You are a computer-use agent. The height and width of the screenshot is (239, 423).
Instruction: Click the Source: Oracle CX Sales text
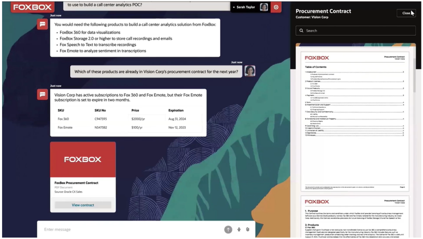point(68,192)
